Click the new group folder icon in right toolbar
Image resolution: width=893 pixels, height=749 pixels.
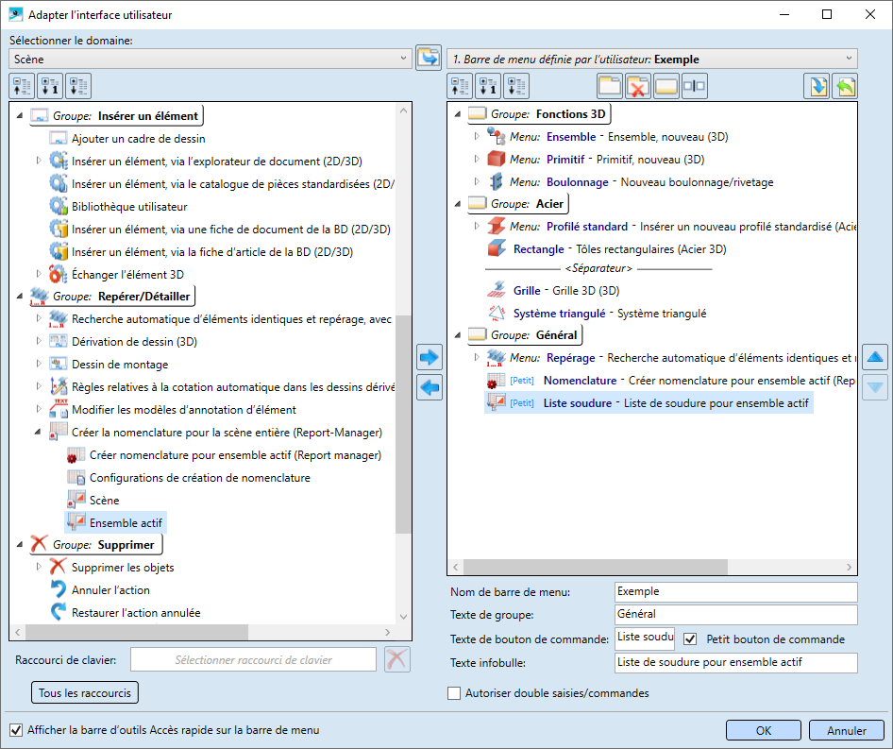point(610,86)
